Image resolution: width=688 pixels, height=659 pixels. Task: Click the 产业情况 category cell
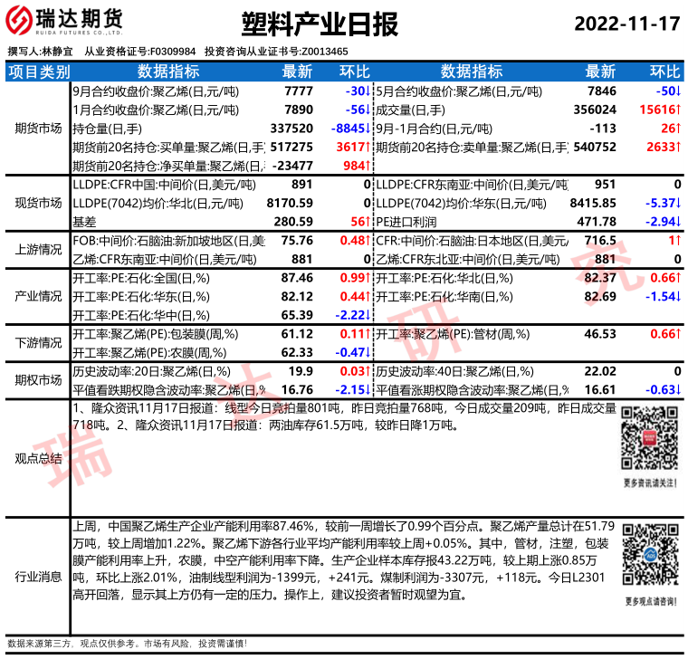tap(37, 296)
